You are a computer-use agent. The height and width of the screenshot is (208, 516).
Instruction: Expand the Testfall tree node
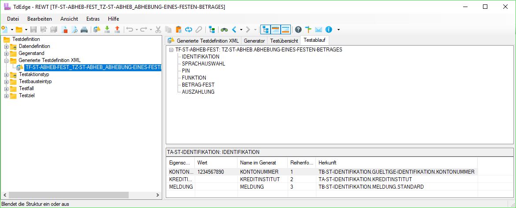[6, 88]
